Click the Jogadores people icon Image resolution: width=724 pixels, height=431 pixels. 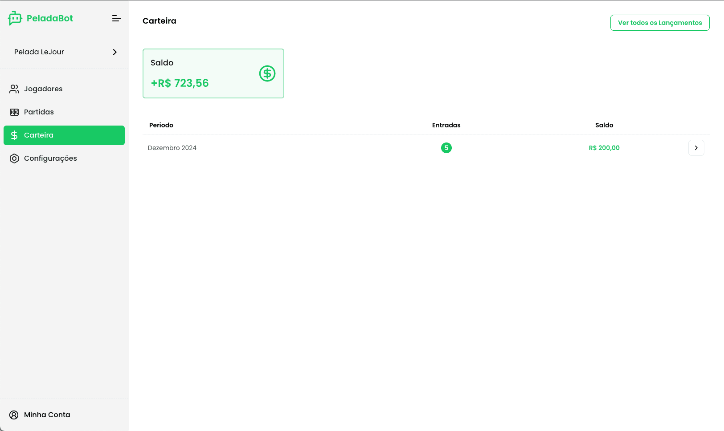coord(14,89)
